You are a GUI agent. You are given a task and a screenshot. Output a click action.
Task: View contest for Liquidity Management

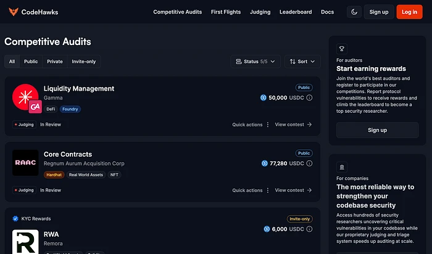293,124
